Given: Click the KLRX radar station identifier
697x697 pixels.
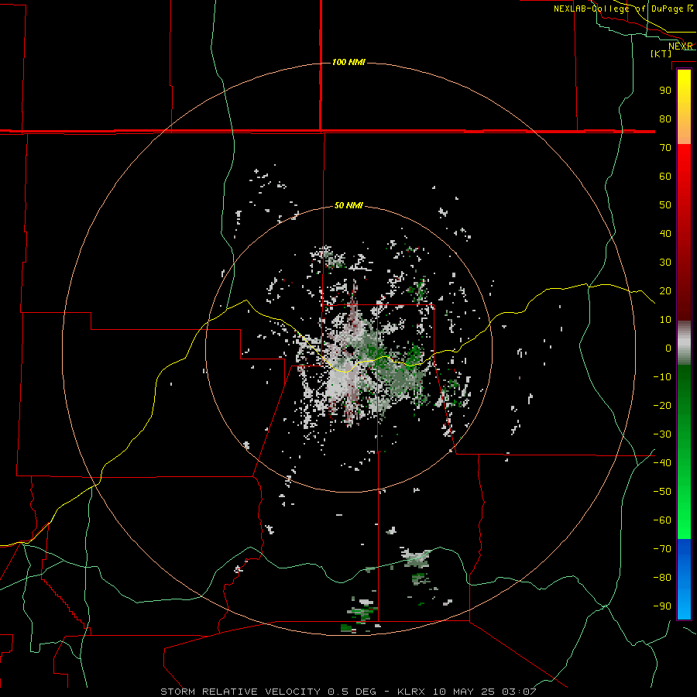Looking at the screenshot, I should click(x=412, y=692).
